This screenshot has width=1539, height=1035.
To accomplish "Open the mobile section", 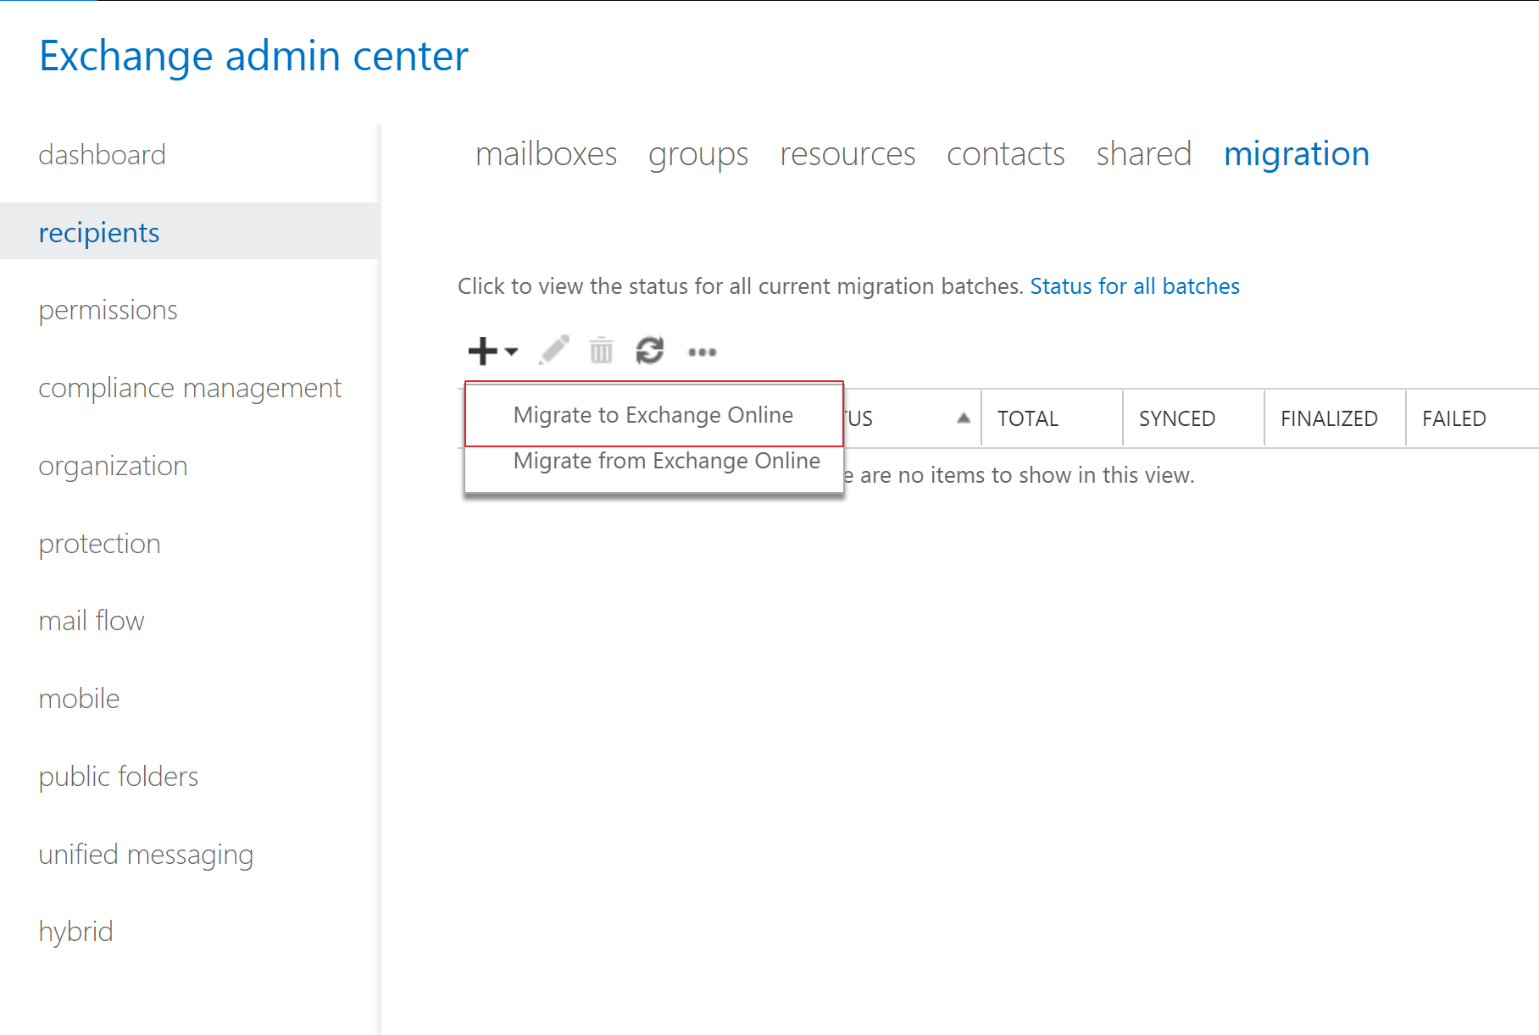I will (79, 699).
